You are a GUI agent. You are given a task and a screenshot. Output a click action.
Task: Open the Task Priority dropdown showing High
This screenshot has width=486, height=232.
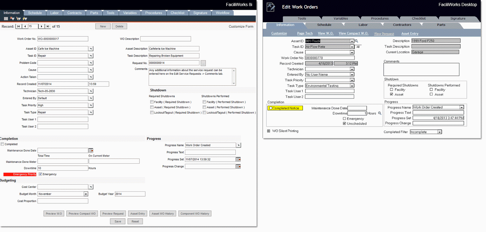pos(91,105)
